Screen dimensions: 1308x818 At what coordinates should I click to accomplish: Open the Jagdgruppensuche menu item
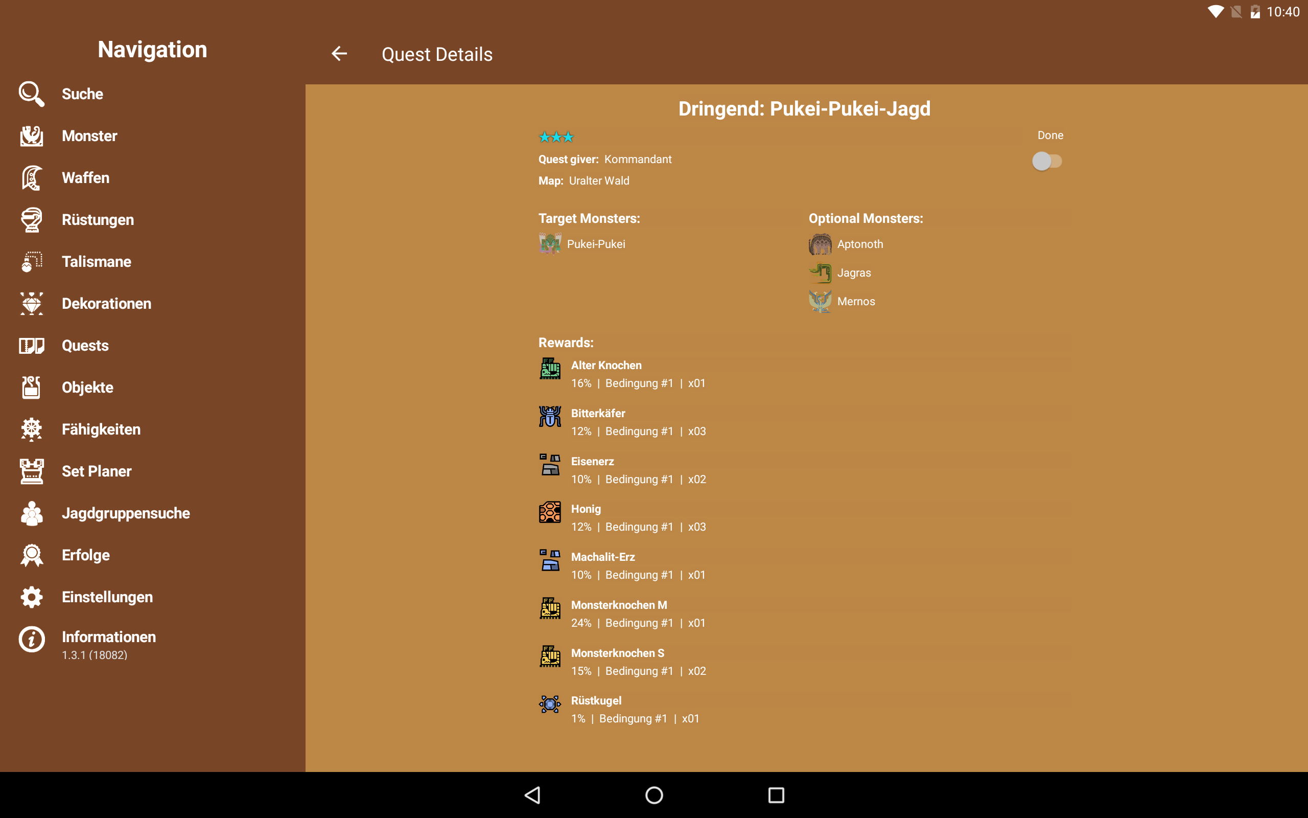coord(125,513)
